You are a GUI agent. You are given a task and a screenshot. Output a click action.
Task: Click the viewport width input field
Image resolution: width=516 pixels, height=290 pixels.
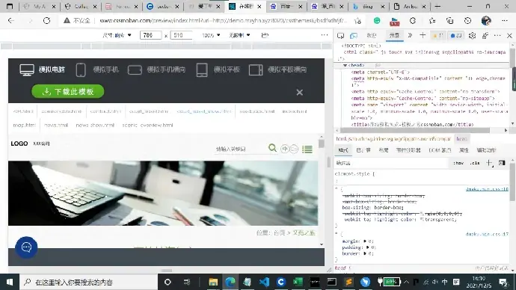tap(150, 35)
